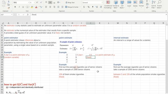Expand the formula bar
168x94 pixels.
(166, 15)
